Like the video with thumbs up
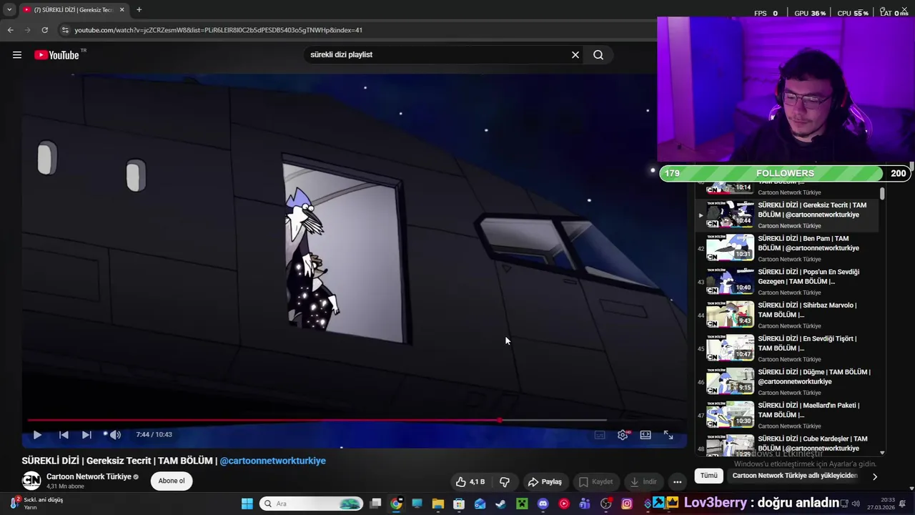Image resolution: width=915 pixels, height=515 pixels. [470, 481]
